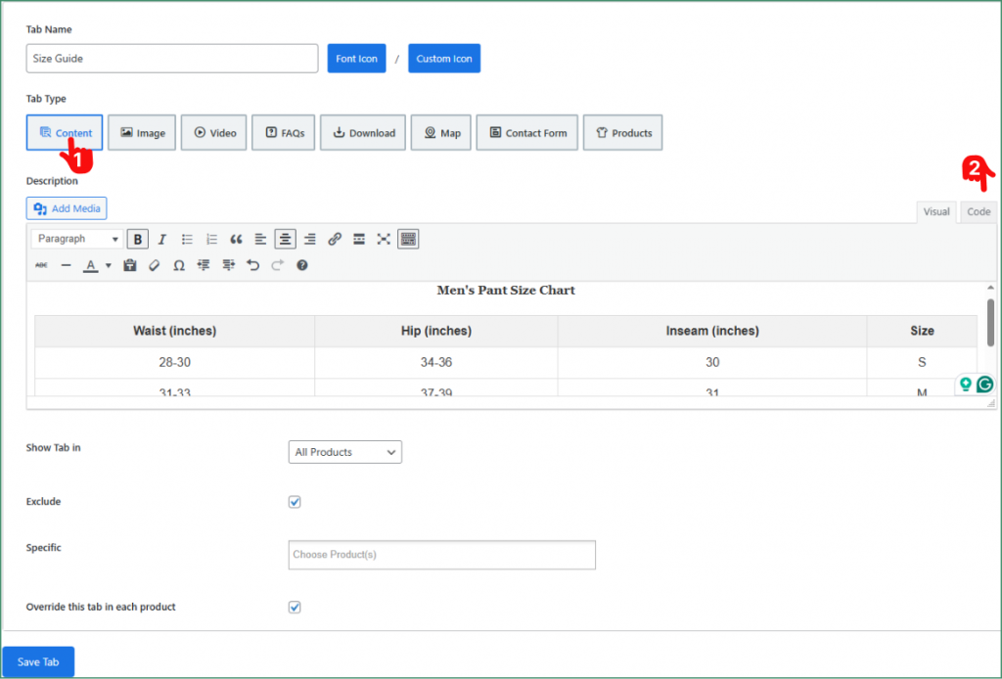
Task: Toggle Override this tab in each product
Action: (x=295, y=608)
